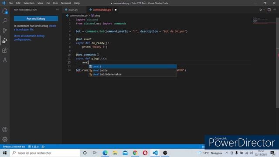Choose the Awaitable suggestion
This screenshot has width=279, height=157.
pos(133,70)
